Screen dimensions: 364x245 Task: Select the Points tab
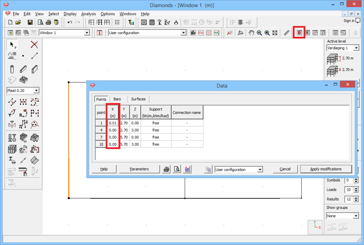[x=101, y=99]
